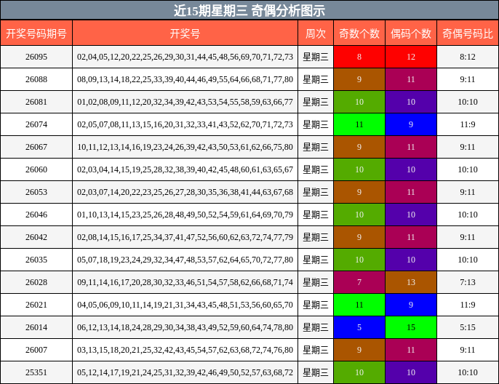The height and width of the screenshot is (384, 499).
Task: Select issue number 26095
Action: pyautogui.click(x=36, y=57)
